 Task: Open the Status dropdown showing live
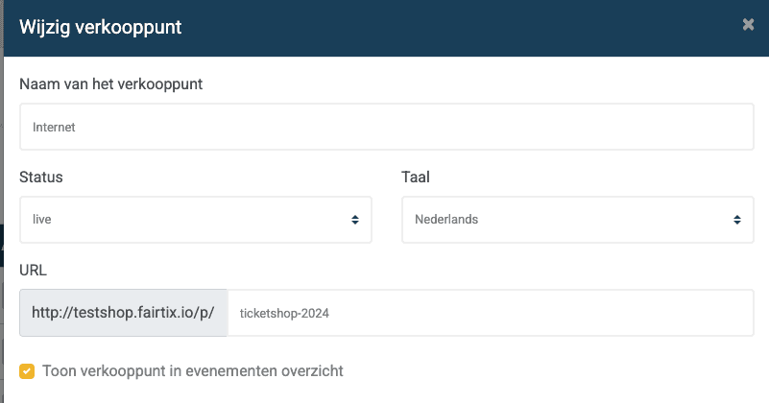[196, 220]
